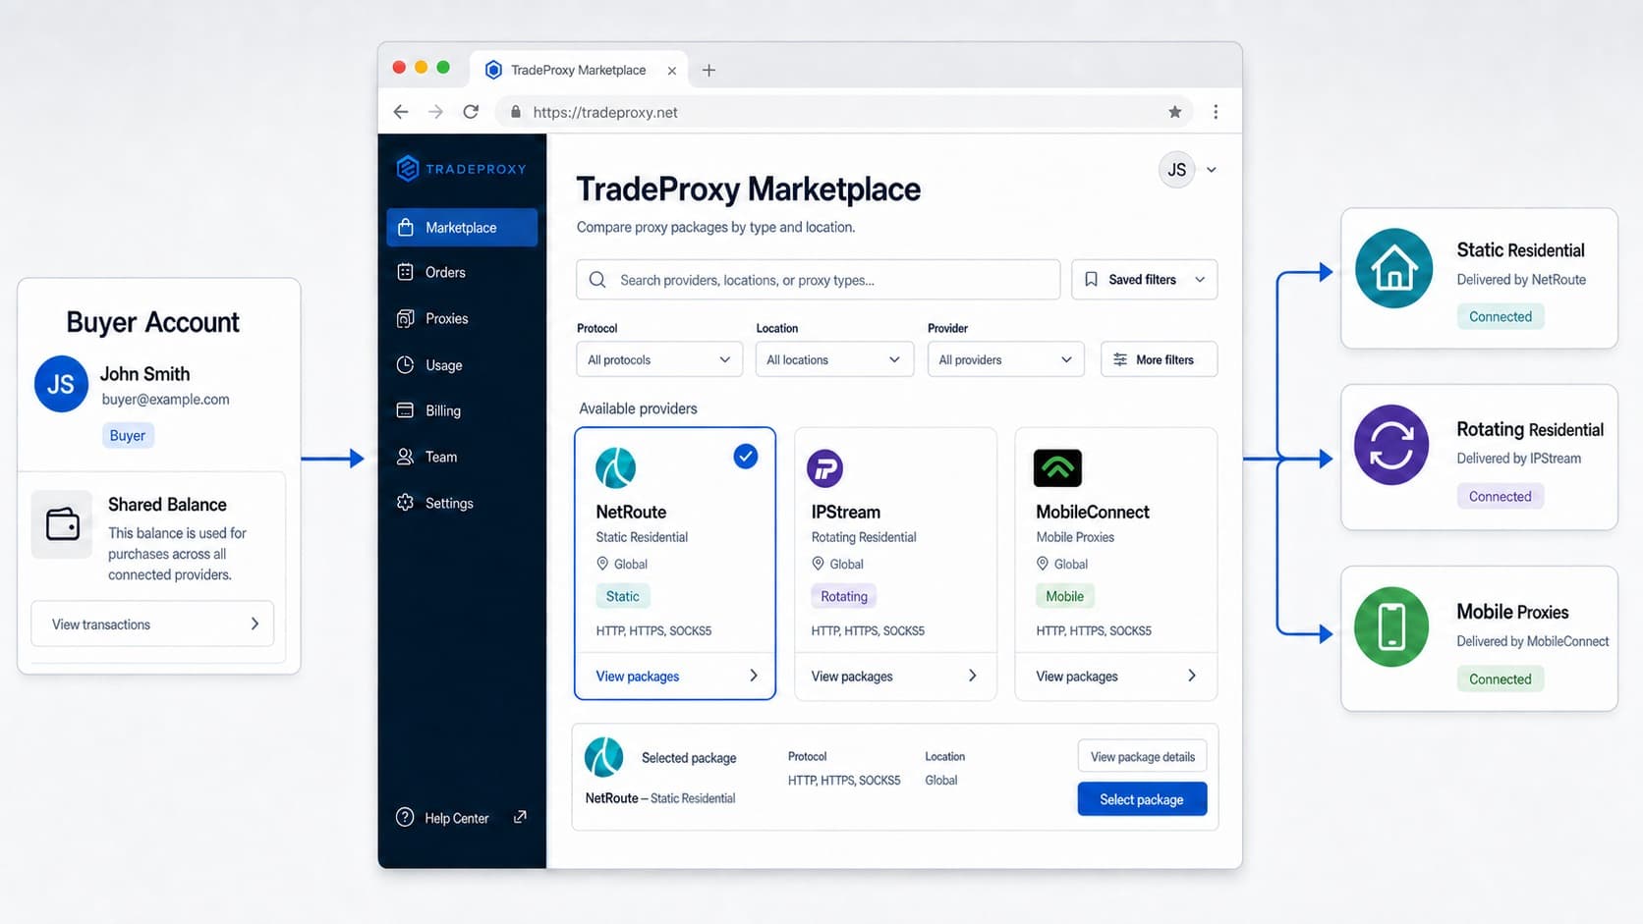Click the Select package button
The height and width of the screenshot is (924, 1643).
tap(1142, 799)
